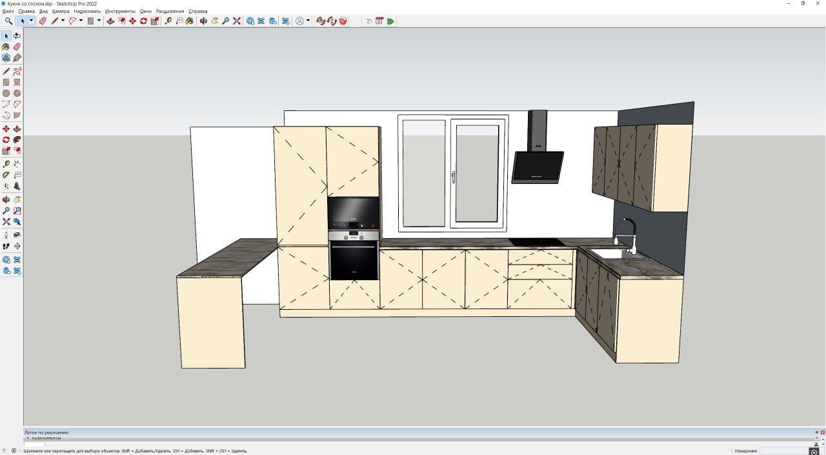Pick the Dimensions tool
This screenshot has width=826, height=455.
[17, 164]
